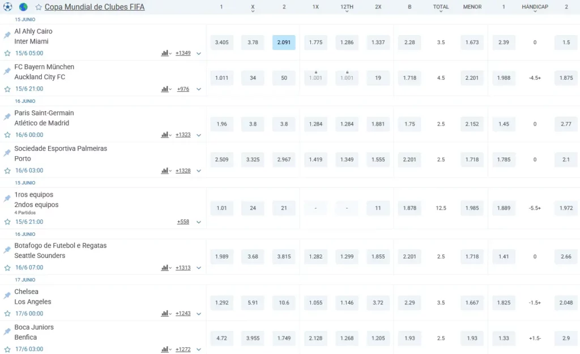Screen dimensions: 580x354
Task: Pin the Al Ahly Cairo vs Inter Miami match
Action: pyautogui.click(x=7, y=35)
